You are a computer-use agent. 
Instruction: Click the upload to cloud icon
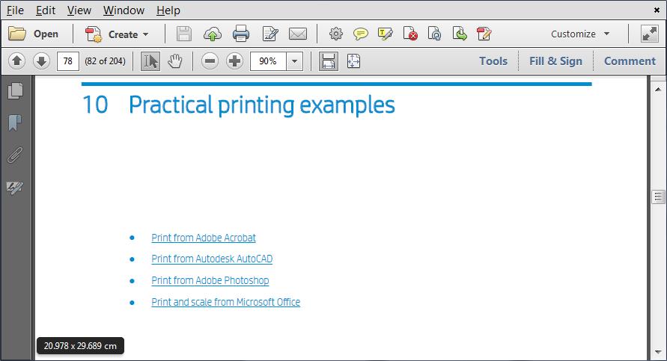point(213,34)
